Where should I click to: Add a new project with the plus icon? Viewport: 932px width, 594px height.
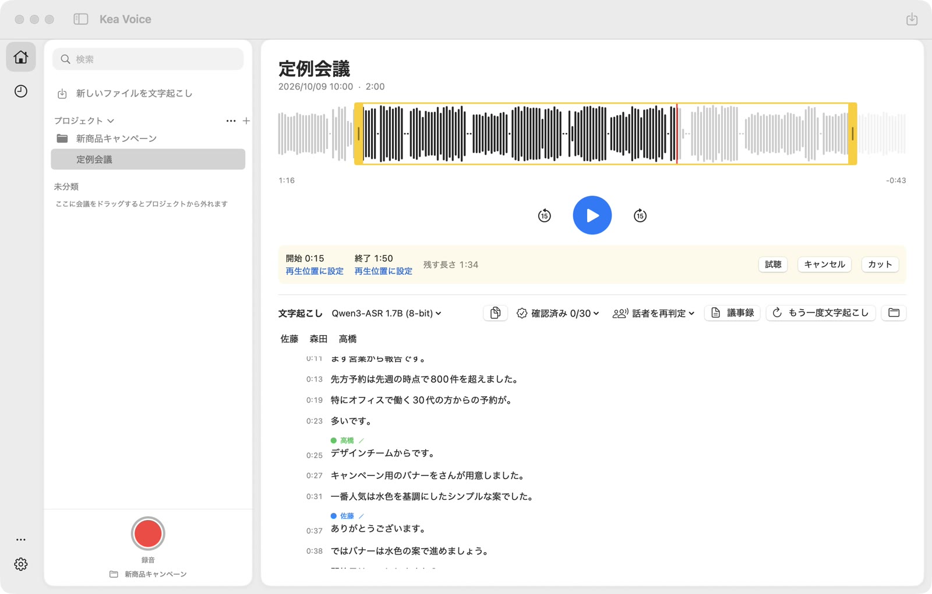point(246,121)
